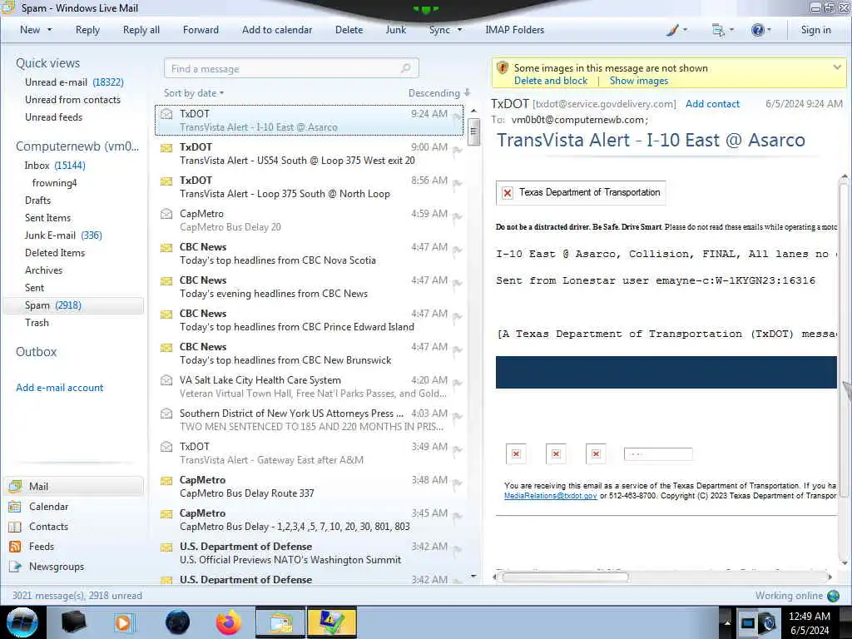Click the magnifier search icon in Find box

405,68
